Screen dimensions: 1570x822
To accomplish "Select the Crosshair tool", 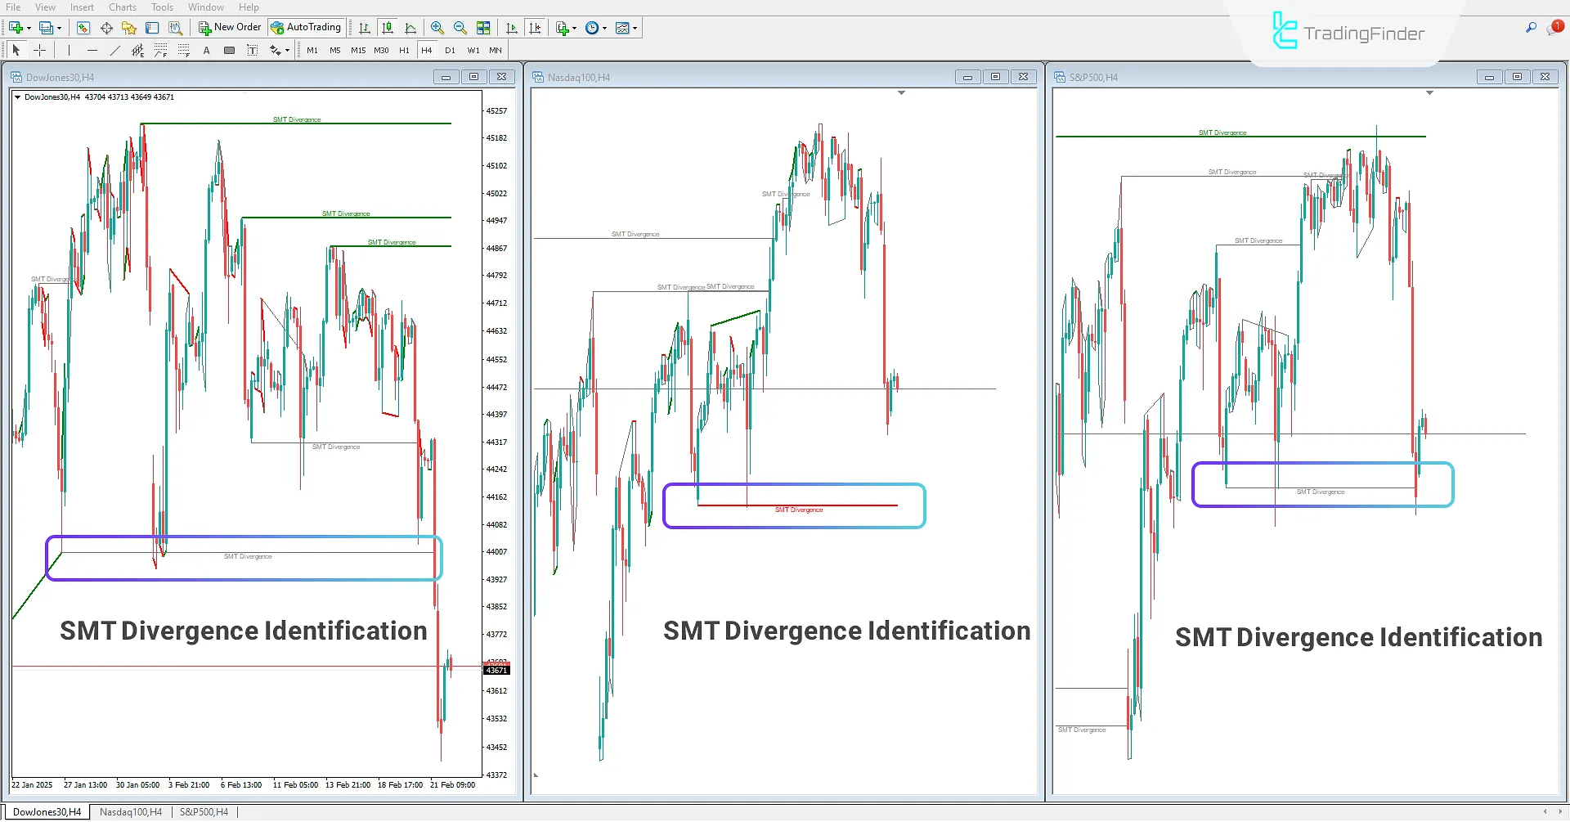I will pyautogui.click(x=39, y=50).
